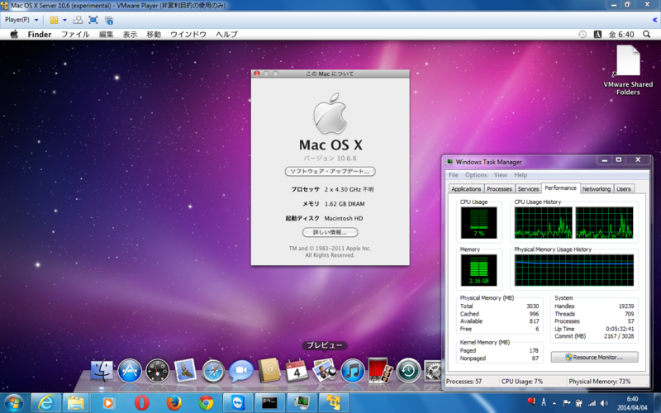Open Task Manager View menu
661x413 pixels.
click(x=501, y=175)
